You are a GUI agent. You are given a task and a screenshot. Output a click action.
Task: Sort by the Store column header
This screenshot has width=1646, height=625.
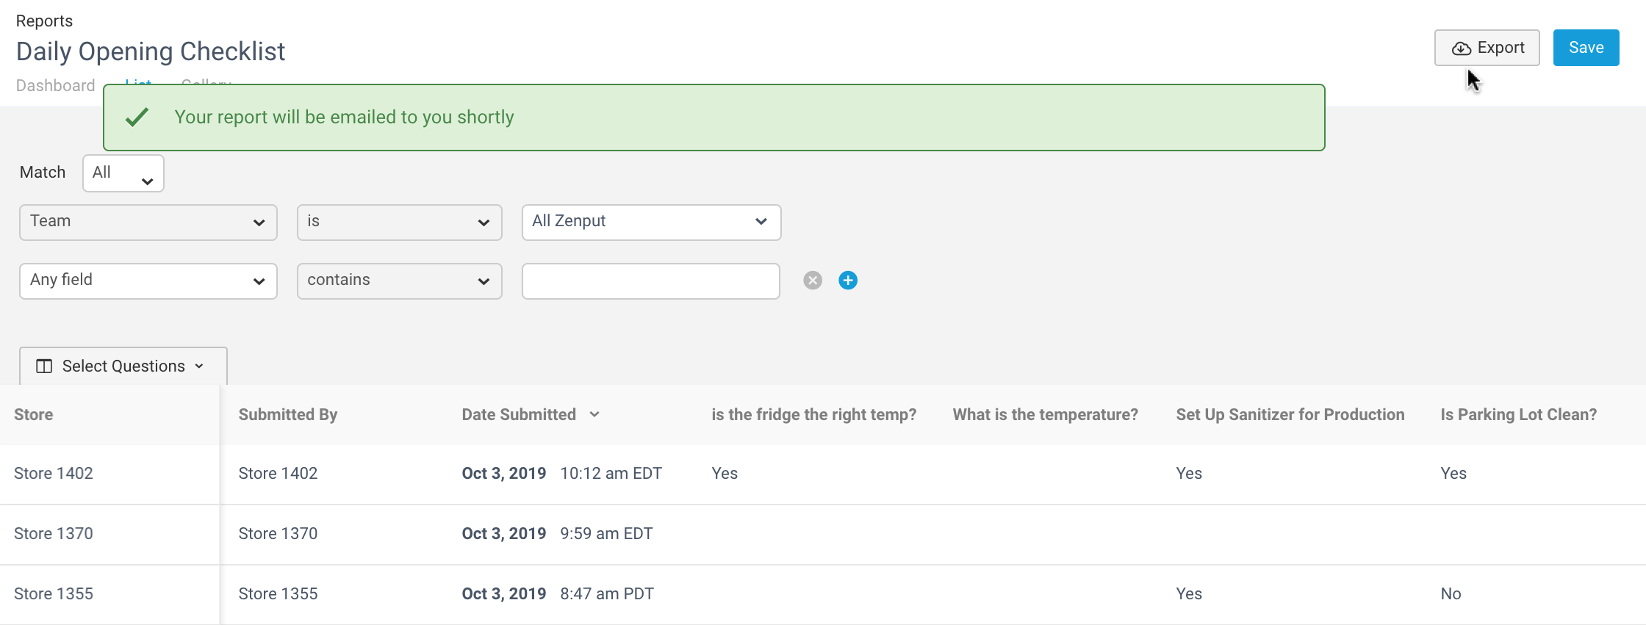(x=34, y=415)
